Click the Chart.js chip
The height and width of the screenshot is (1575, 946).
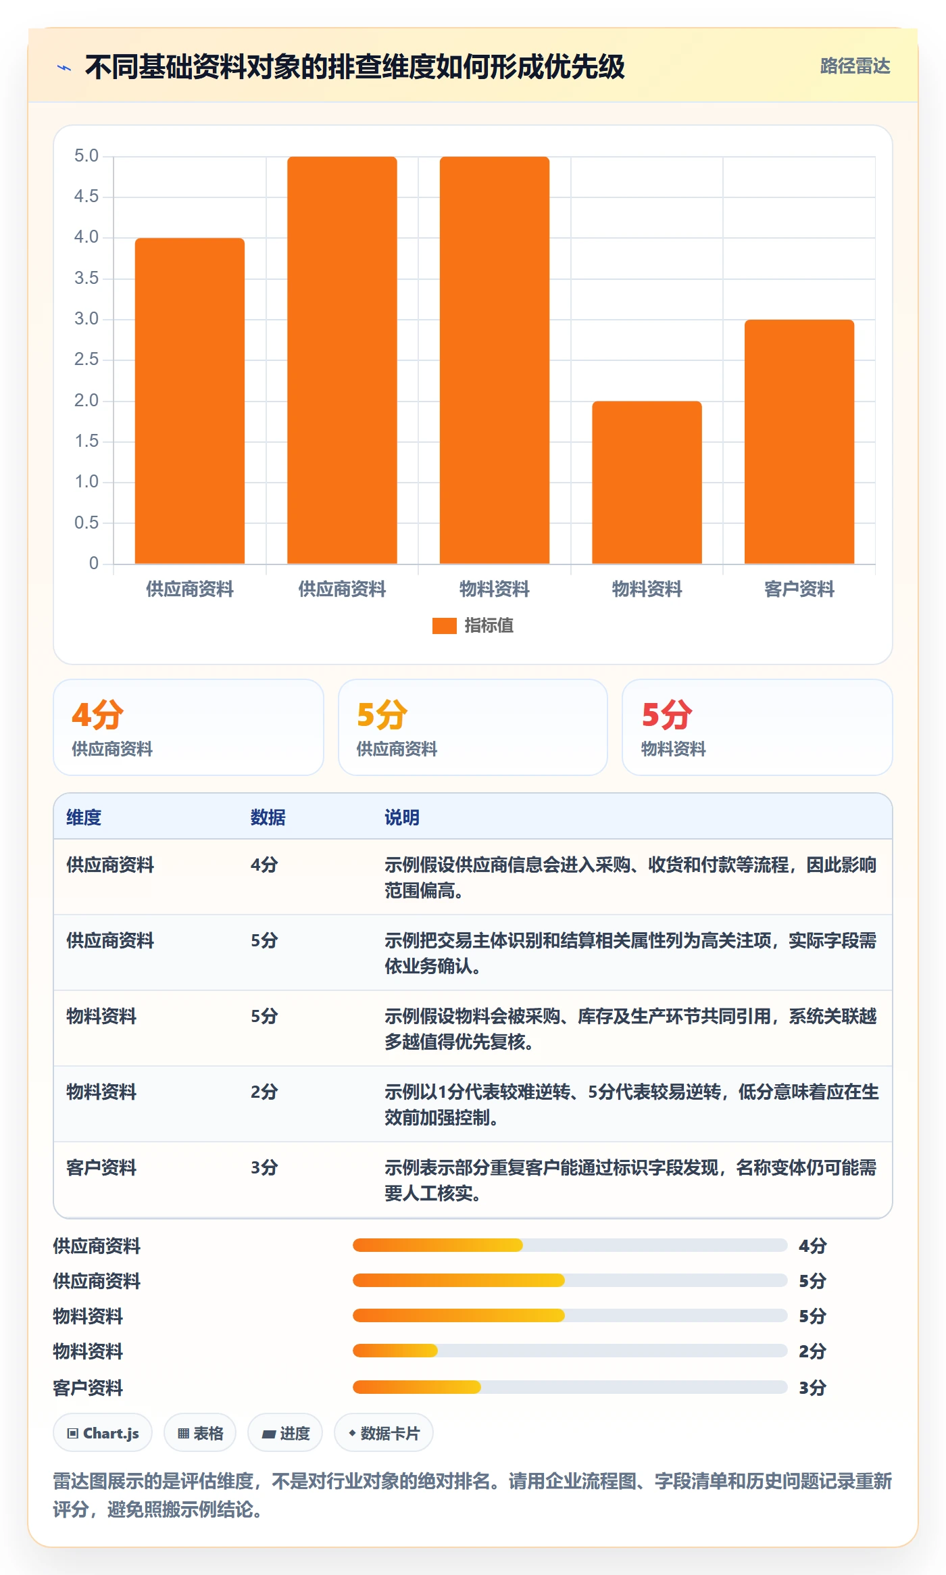[103, 1433]
